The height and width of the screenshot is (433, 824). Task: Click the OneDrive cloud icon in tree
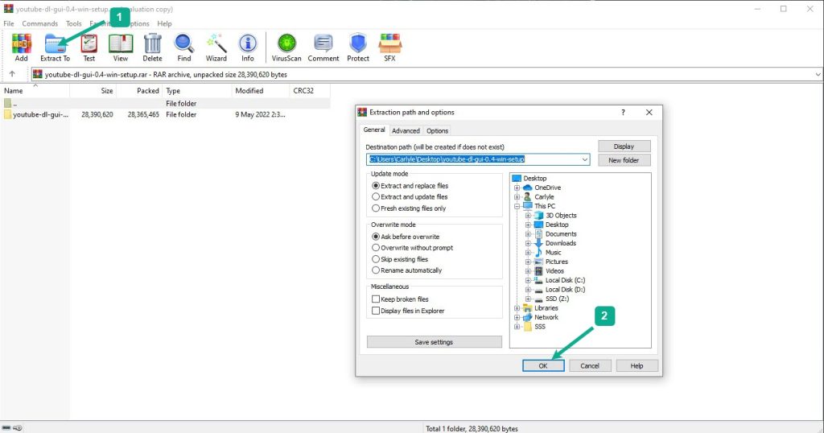tap(528, 188)
